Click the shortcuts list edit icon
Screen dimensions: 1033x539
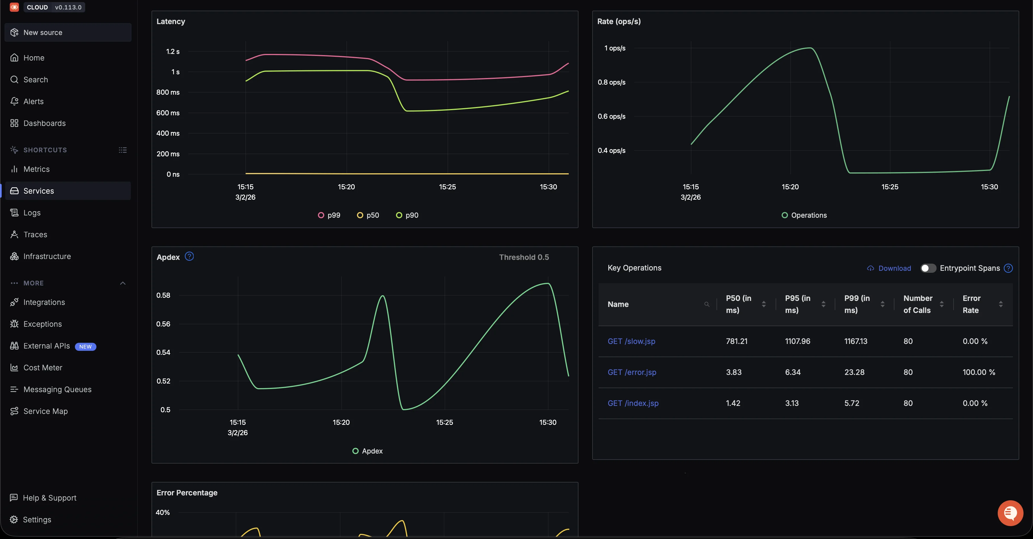click(123, 150)
